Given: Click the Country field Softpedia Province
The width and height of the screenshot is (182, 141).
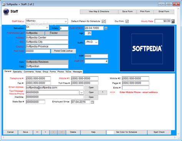Looking at the screenshot, I should pos(47,46).
